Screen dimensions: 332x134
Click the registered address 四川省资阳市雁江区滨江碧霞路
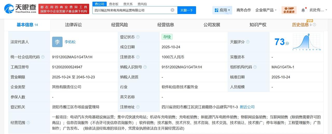200,107
